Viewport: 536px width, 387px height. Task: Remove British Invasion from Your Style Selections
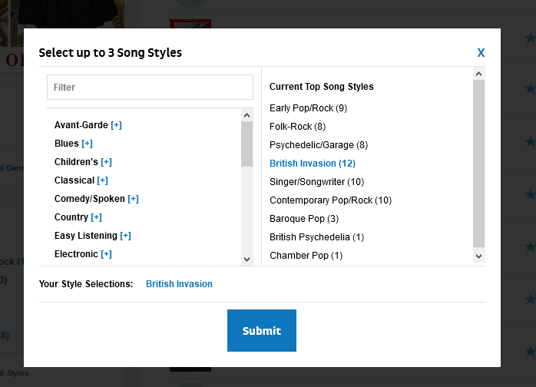179,284
